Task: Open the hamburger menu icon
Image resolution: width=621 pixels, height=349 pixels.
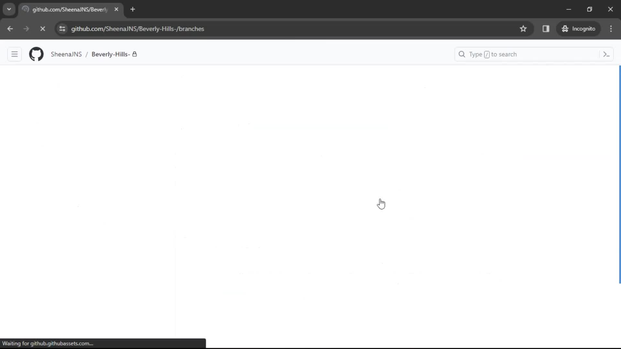Action: click(x=14, y=54)
